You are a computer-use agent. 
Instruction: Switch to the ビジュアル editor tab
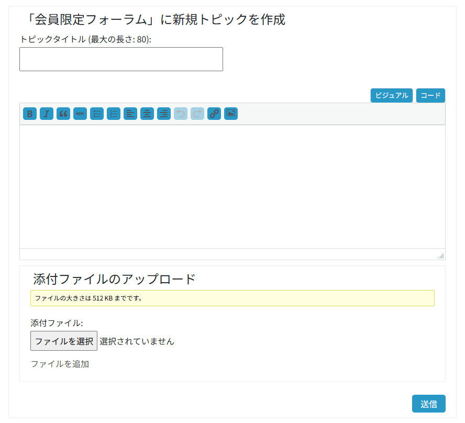tap(392, 95)
